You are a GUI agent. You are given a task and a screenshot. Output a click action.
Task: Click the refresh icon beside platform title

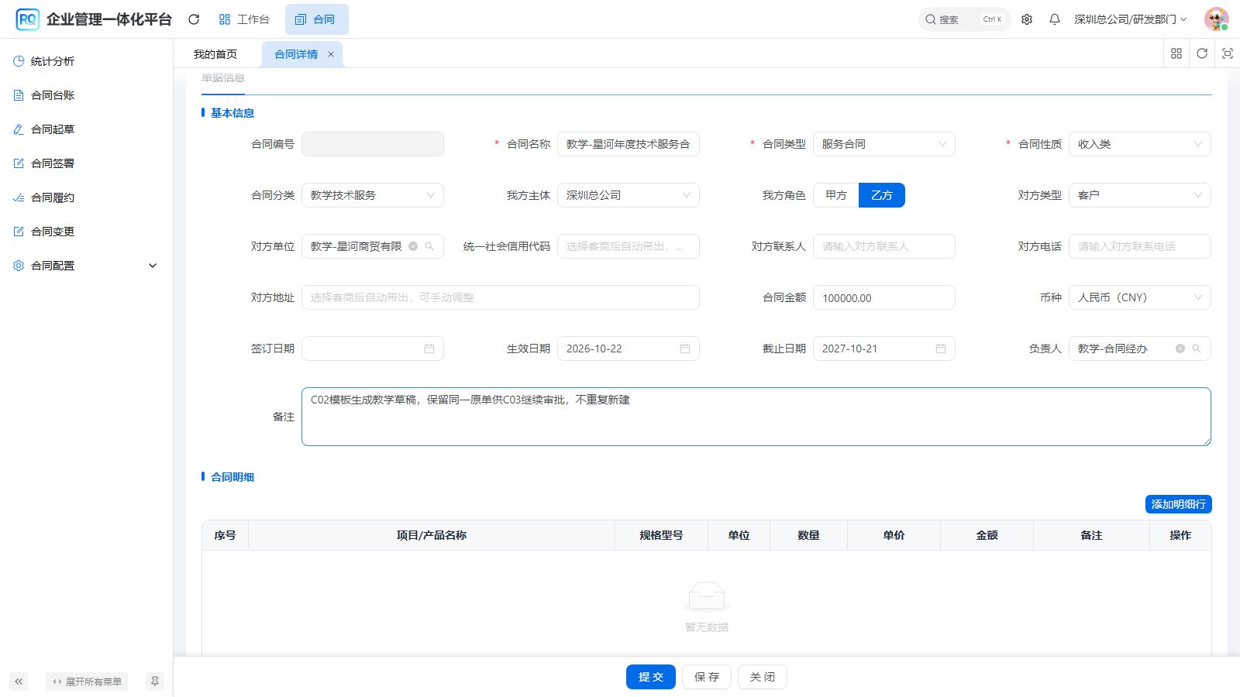click(x=194, y=19)
